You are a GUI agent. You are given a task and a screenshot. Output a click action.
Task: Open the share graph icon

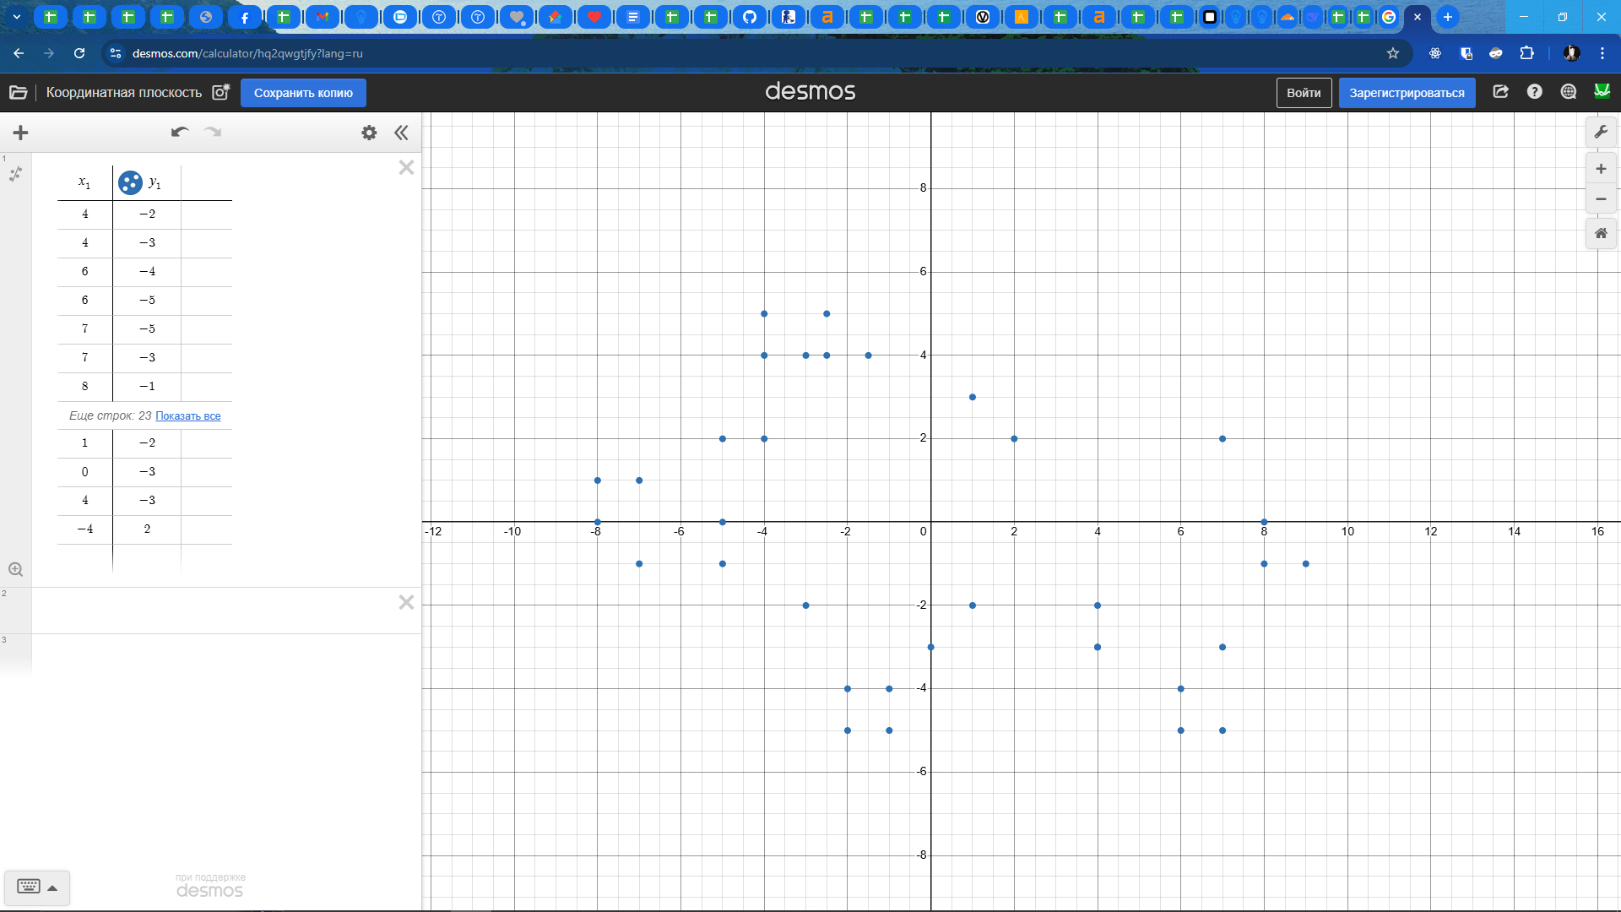click(x=1500, y=92)
